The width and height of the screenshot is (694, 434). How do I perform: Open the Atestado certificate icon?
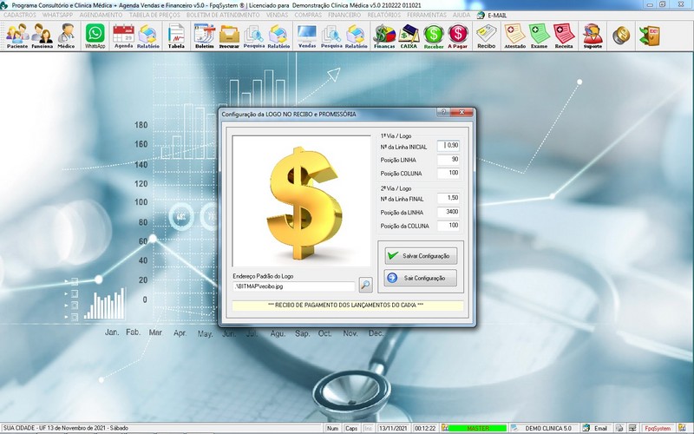click(x=514, y=36)
